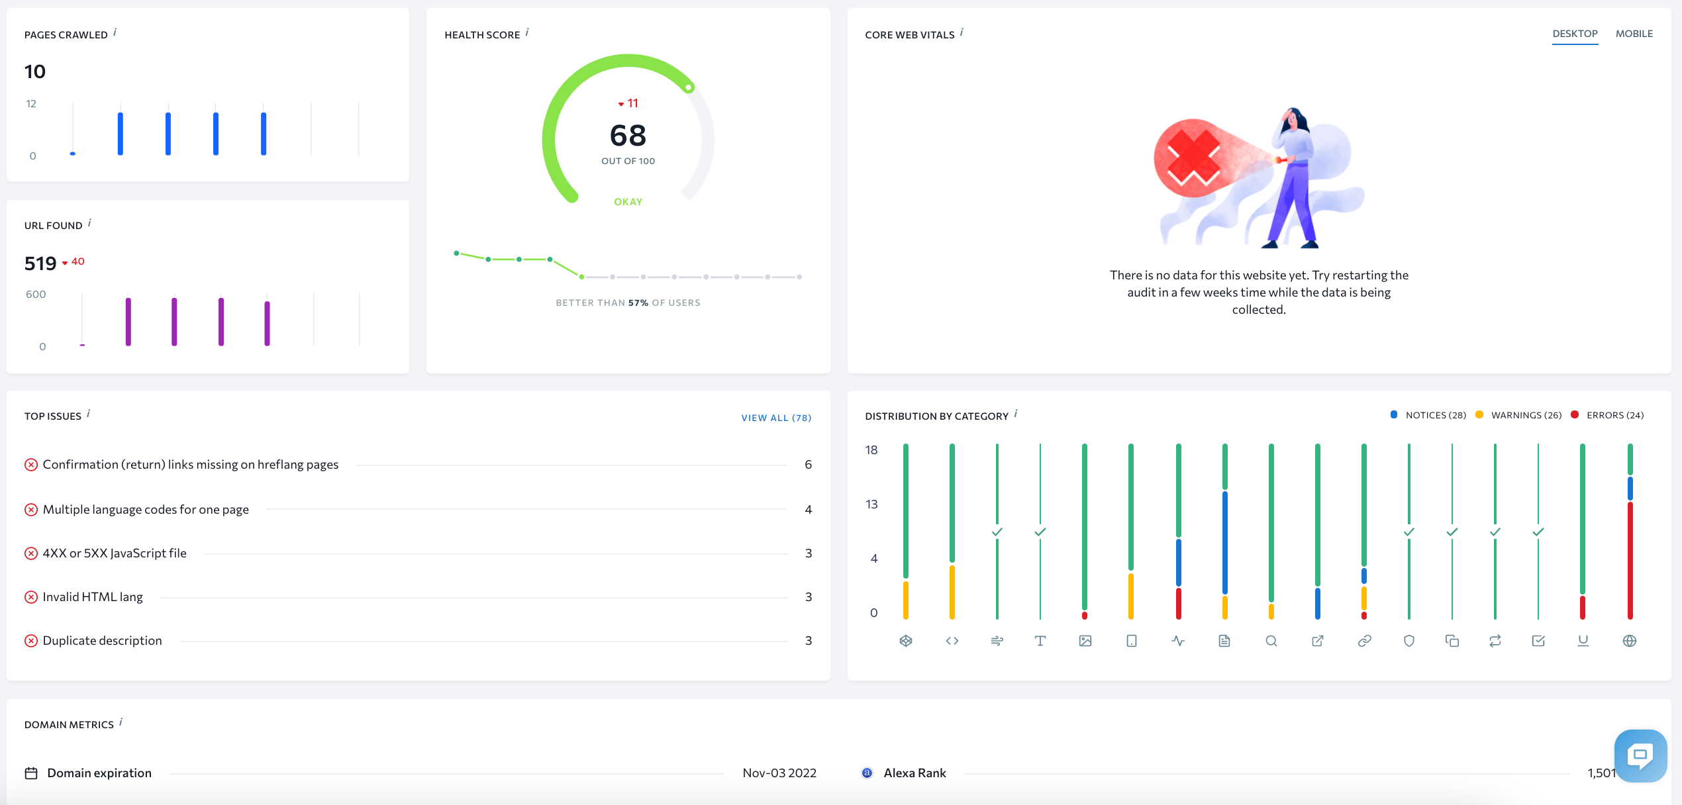
Task: Click the external link category icon
Action: pos(1318,641)
